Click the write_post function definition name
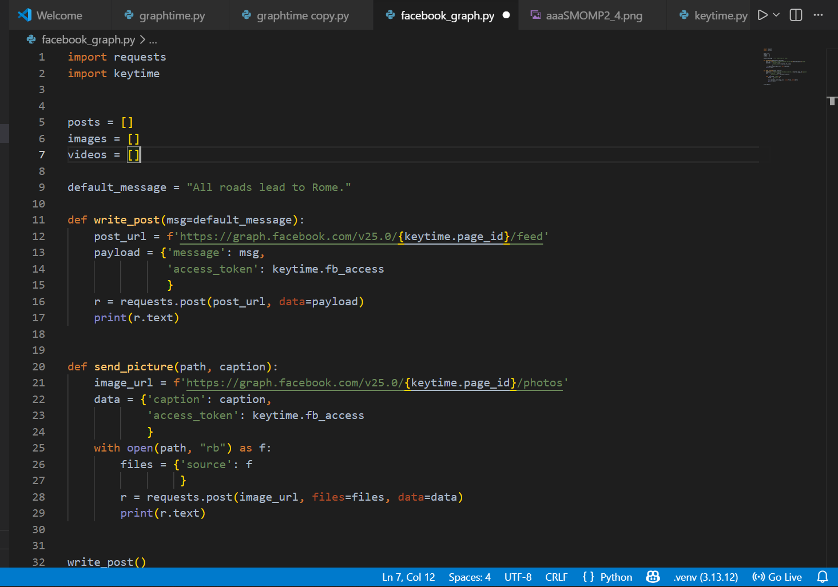Screen dimensions: 838x587 (x=126, y=220)
